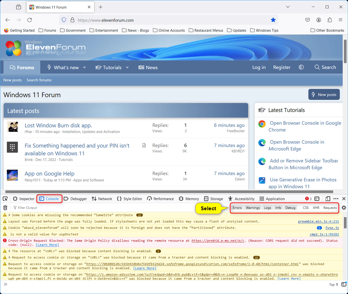Click the Register link

282,67
